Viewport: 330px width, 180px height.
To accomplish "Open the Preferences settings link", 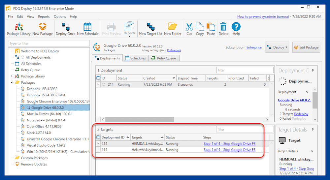I will 174,50.
